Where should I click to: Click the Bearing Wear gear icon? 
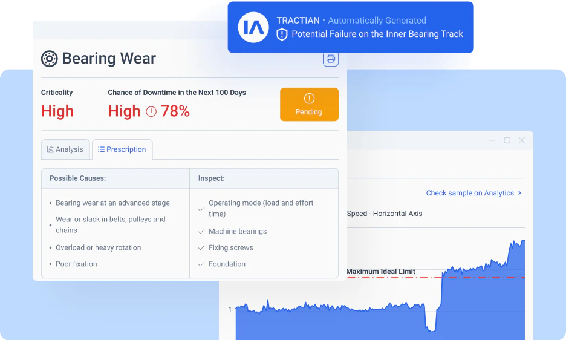click(x=50, y=59)
